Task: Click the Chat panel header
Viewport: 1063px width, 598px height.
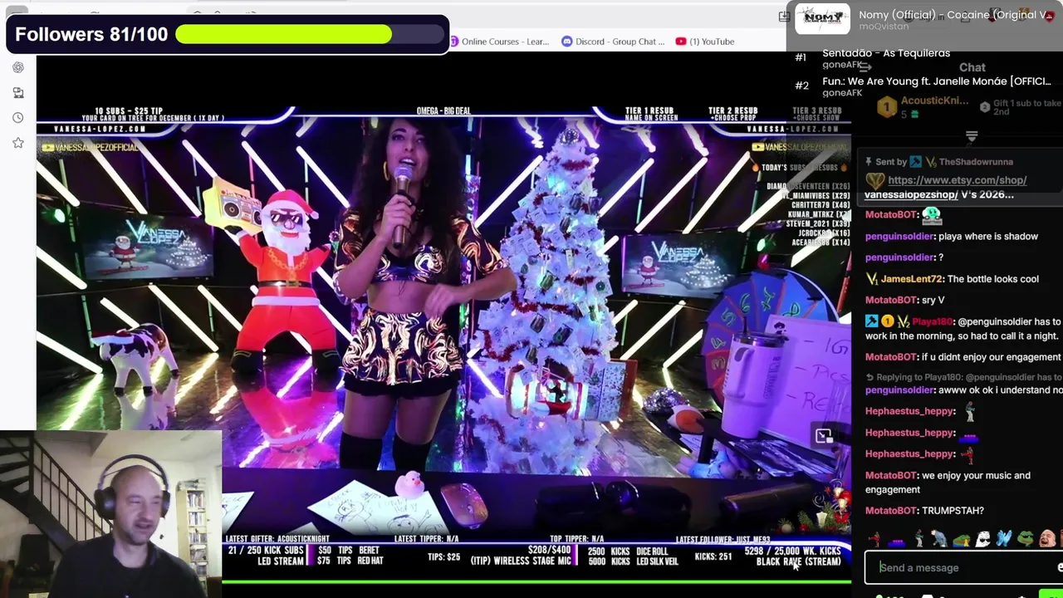Action: [x=972, y=67]
